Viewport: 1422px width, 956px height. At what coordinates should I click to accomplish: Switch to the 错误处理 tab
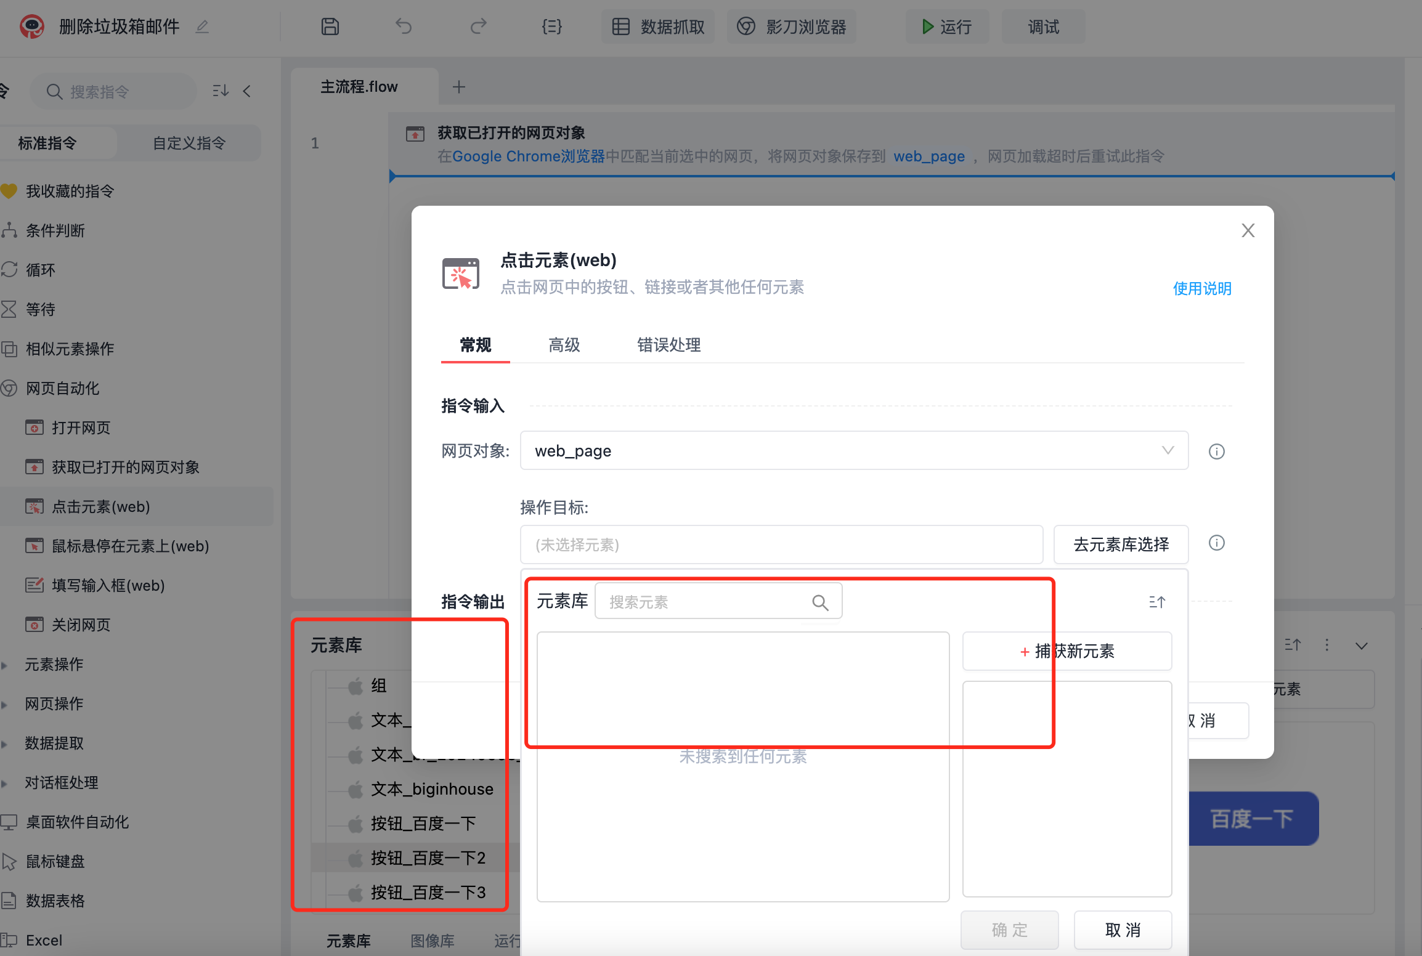pyautogui.click(x=668, y=345)
